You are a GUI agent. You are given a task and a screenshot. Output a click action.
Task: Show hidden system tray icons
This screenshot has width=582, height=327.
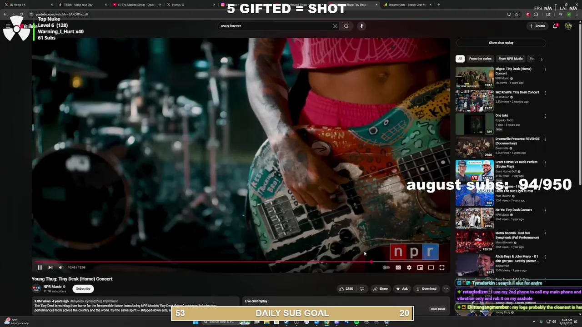(x=534, y=322)
